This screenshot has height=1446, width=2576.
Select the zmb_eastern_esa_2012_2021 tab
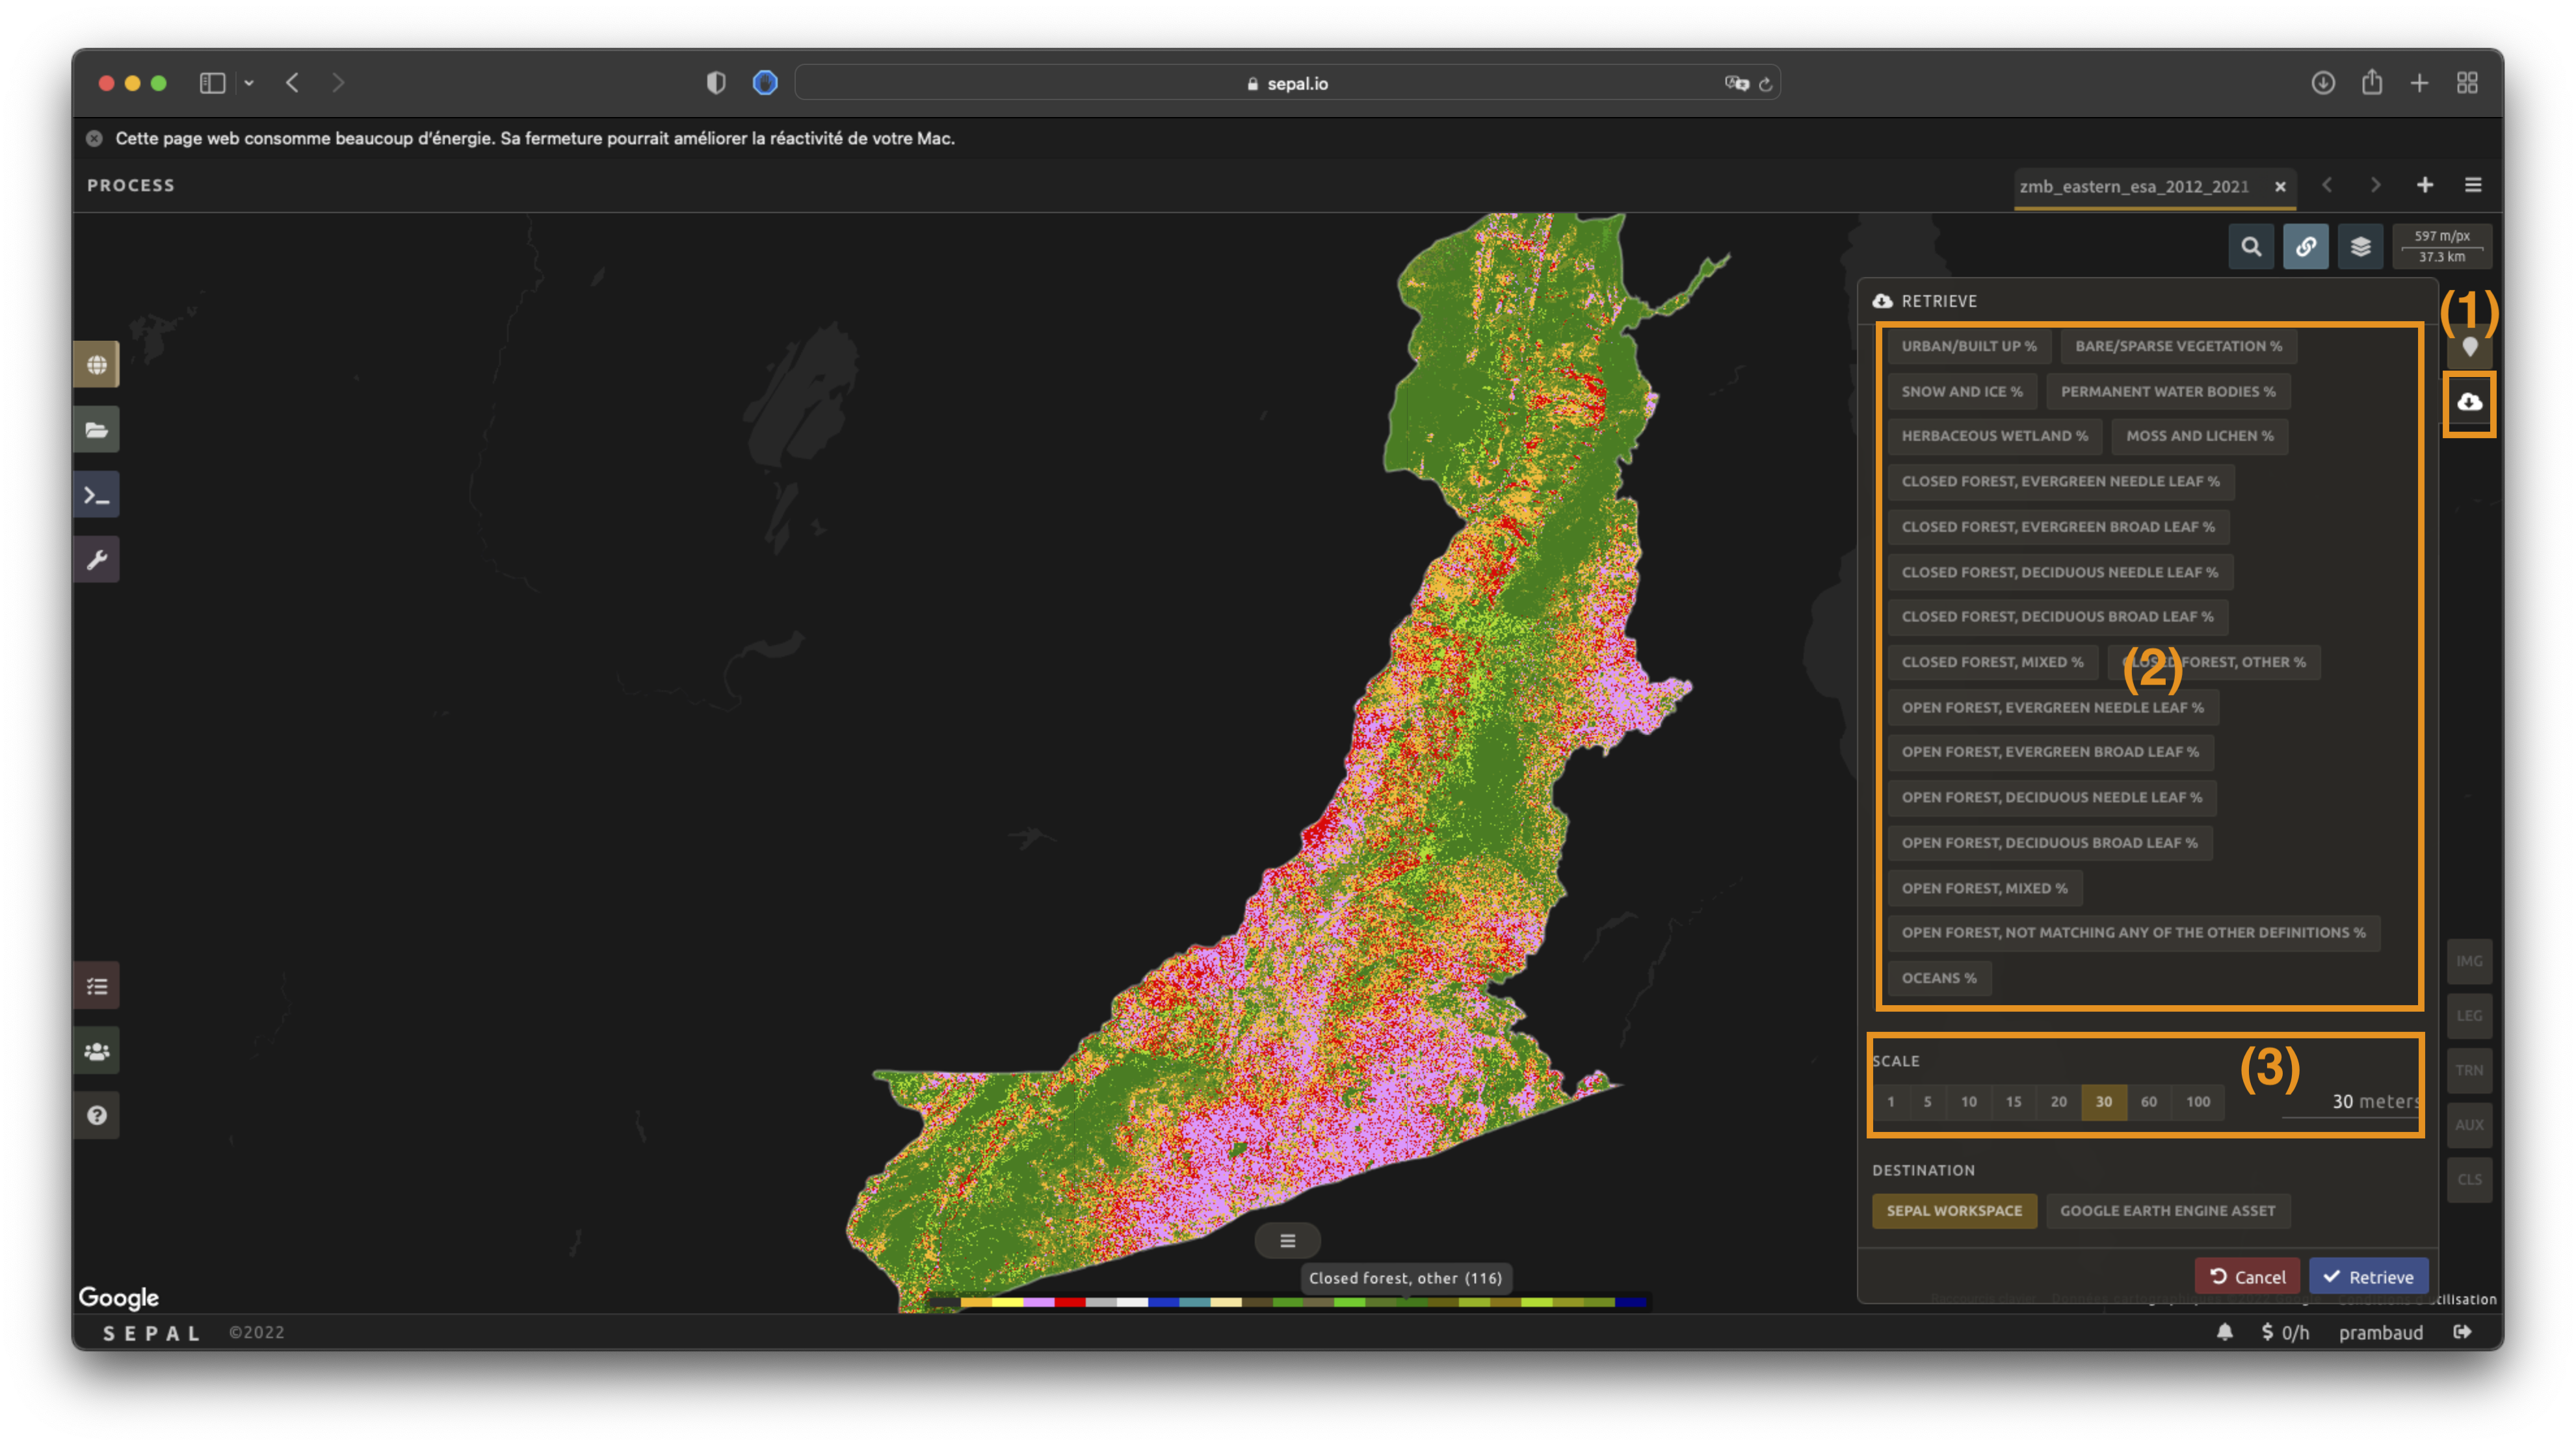pos(2133,186)
